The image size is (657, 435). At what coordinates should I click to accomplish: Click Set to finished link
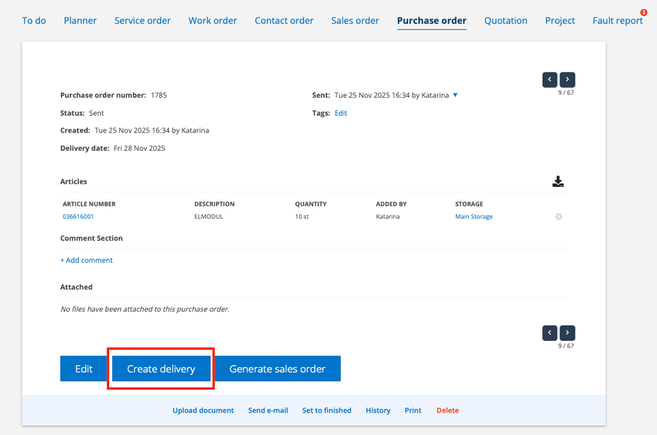tap(327, 410)
